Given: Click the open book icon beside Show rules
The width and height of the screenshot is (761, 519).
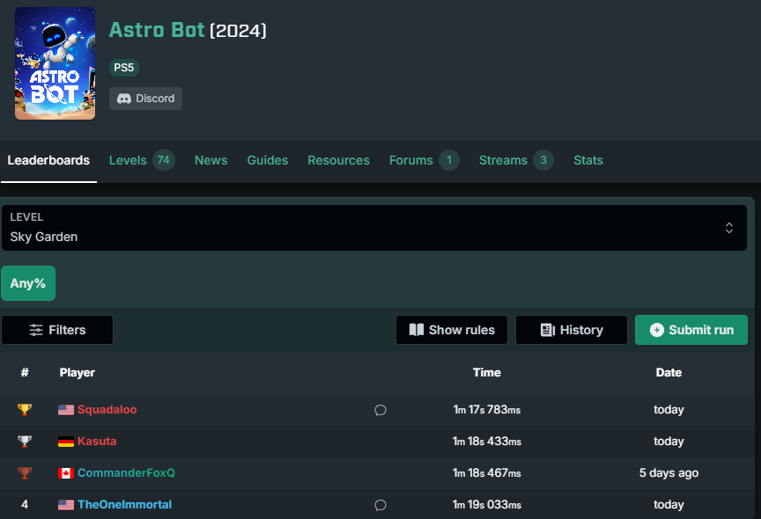Looking at the screenshot, I should [417, 330].
